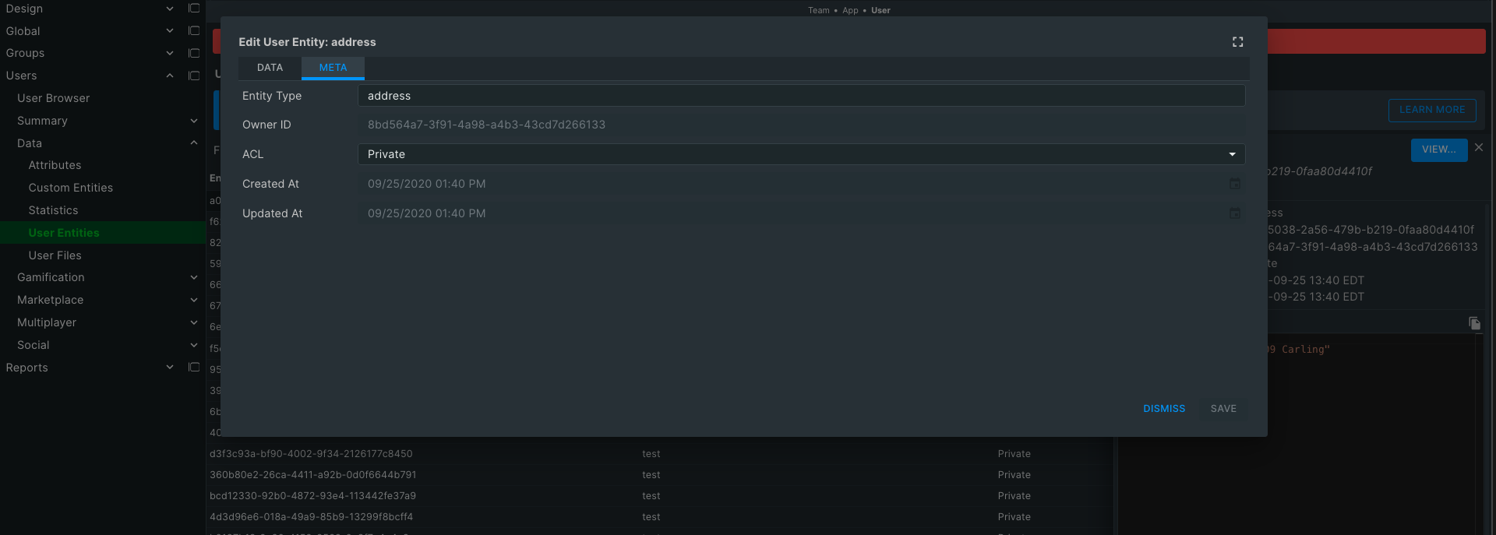
Task: Select entity row bcd12330-92b0-4872
Action: [x=658, y=496]
